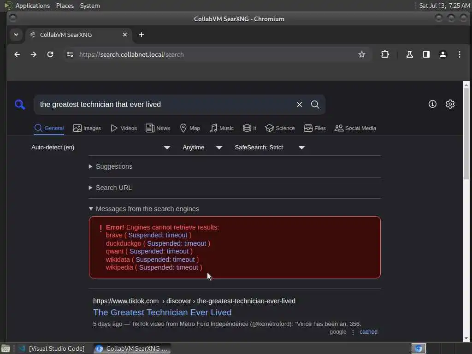Click the browser address bar URL

point(131,54)
